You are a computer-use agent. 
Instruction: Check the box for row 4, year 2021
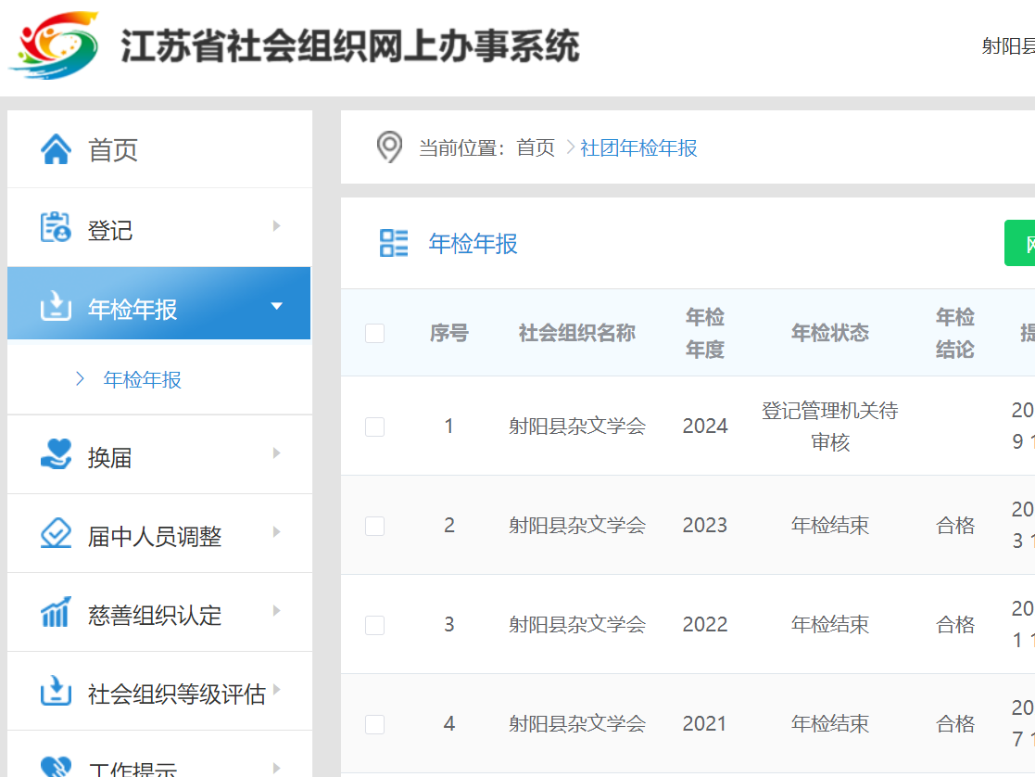click(x=375, y=724)
